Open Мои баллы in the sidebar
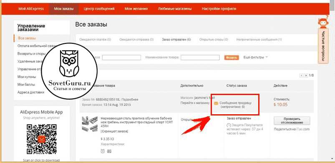This screenshot has height=163, width=335. [x=26, y=84]
